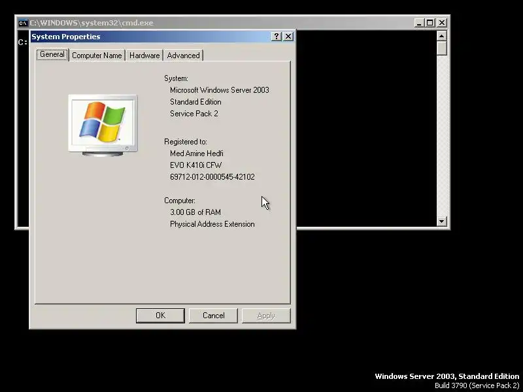Click the product ID '69712-012-0000545-42102'
Viewport: 523px width, 392px height.
[212, 176]
